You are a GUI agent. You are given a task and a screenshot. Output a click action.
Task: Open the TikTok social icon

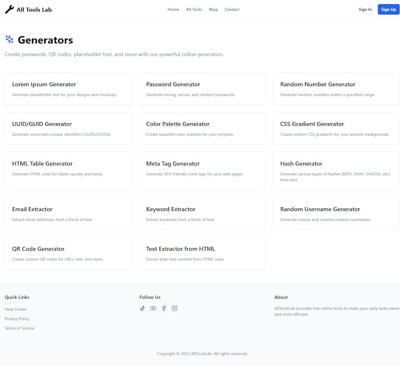(142, 308)
